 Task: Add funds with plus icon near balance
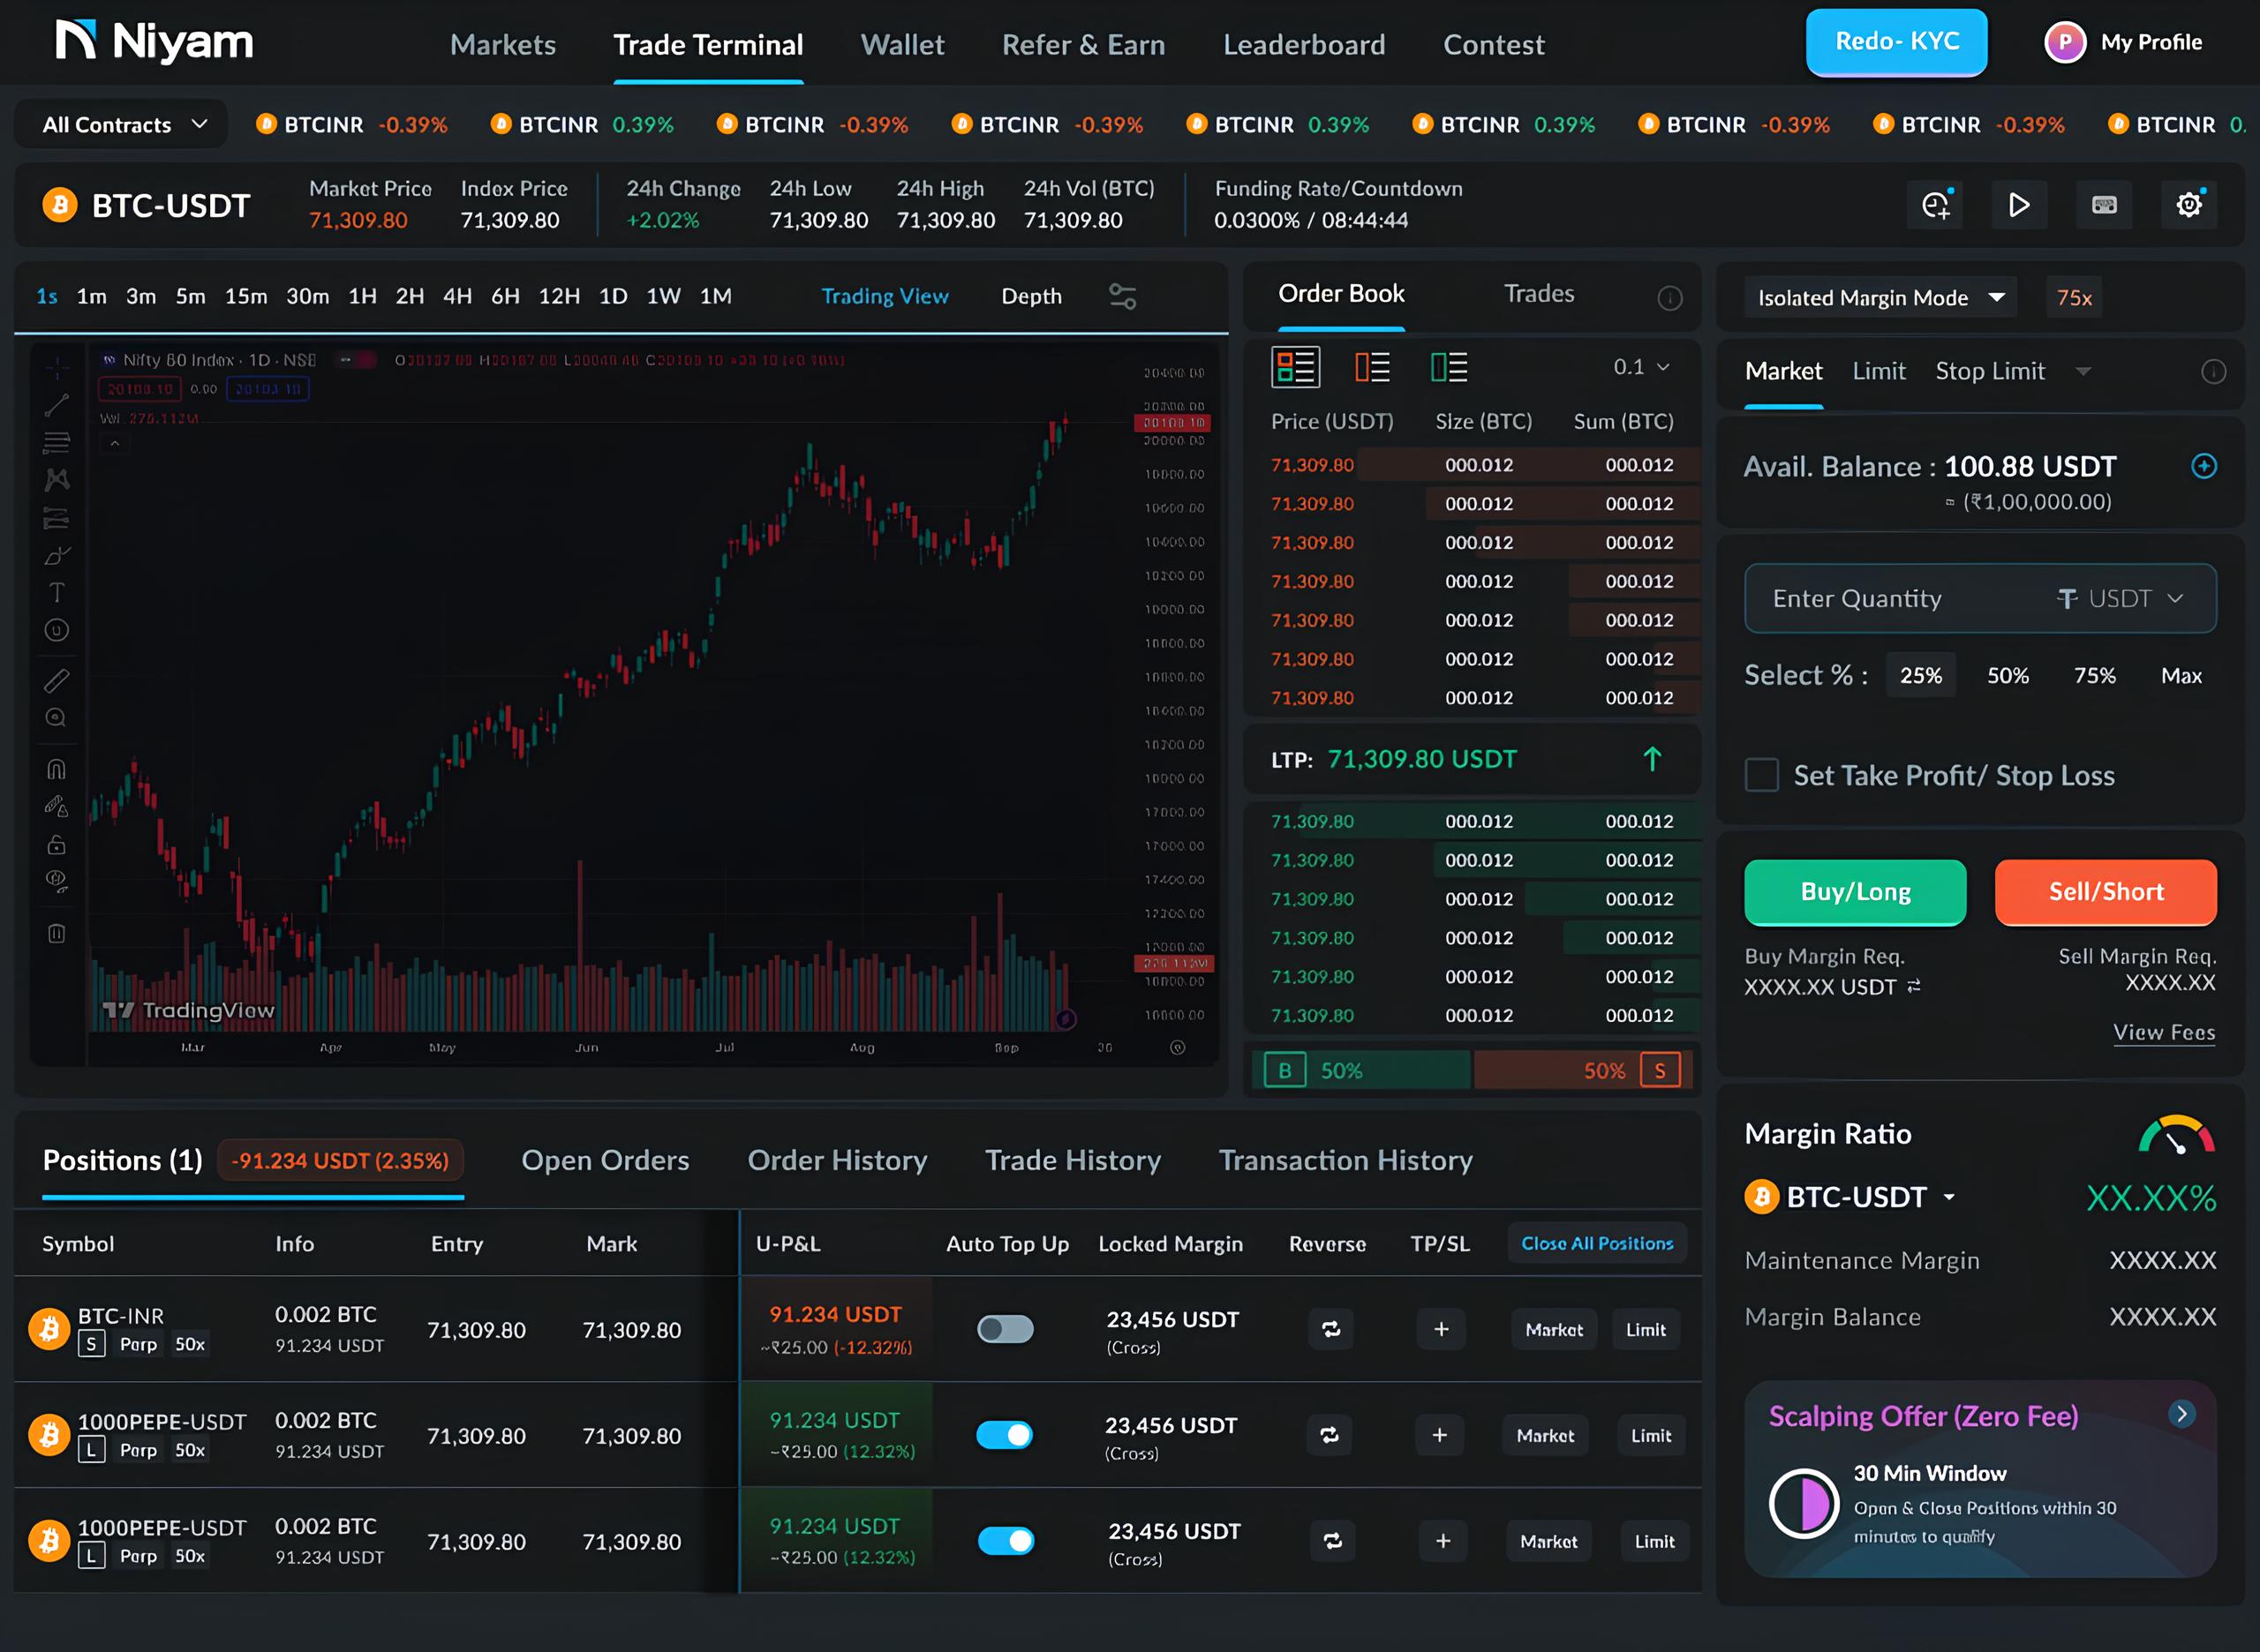click(x=2203, y=466)
